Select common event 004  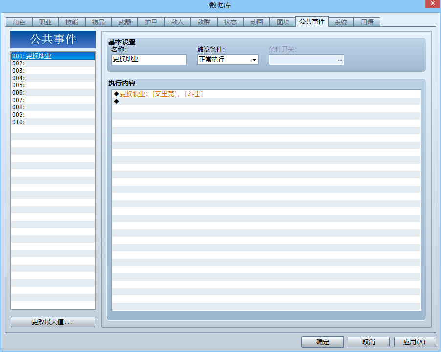[53, 78]
